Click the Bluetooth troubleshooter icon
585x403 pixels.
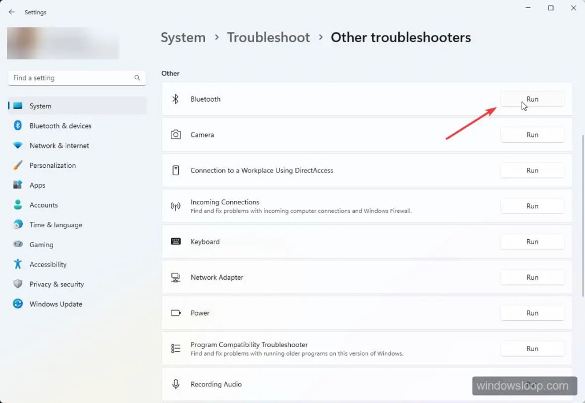point(176,99)
